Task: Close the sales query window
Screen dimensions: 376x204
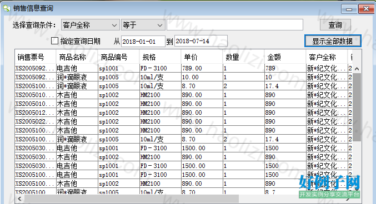Action: point(366,9)
